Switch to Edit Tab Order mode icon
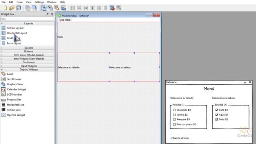Viewport: 256px width, 144px height. (x=63, y=8)
